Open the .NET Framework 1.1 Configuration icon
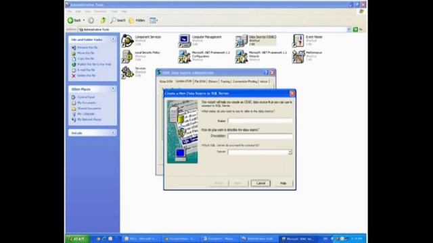The height and width of the screenshot is (243, 433). pos(184,57)
